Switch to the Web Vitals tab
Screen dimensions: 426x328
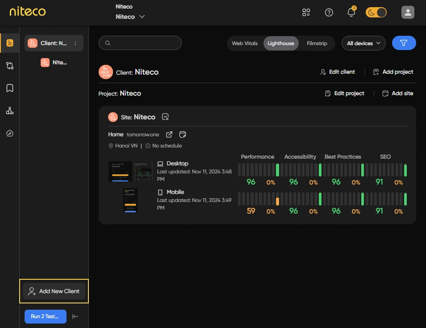click(x=245, y=43)
